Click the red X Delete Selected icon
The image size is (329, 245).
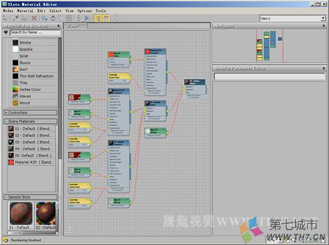click(34, 18)
